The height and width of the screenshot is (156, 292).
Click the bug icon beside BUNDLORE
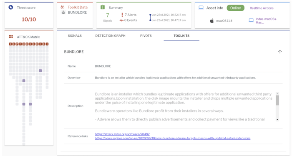[63, 12]
